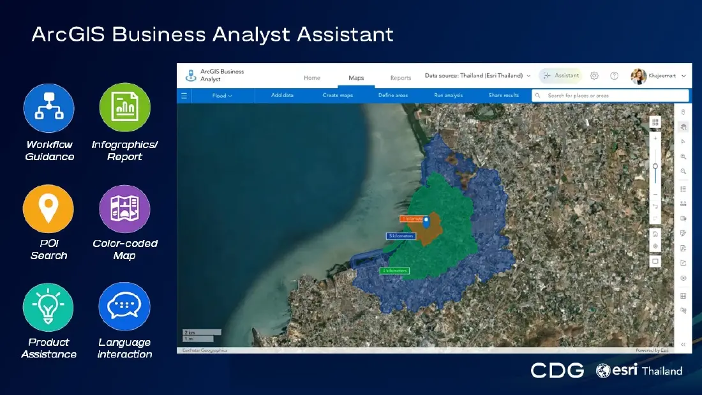Click the undo extent arrow on the map
This screenshot has width=702, height=395.
click(x=655, y=207)
